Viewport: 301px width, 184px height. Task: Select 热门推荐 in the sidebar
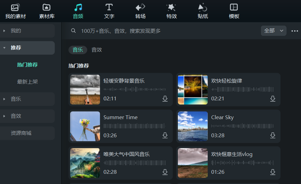click(x=27, y=65)
